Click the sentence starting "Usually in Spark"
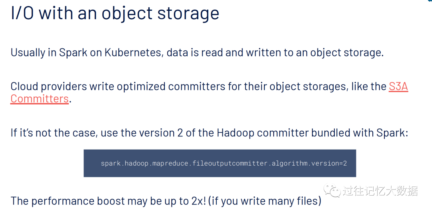The width and height of the screenshot is (432, 210). click(197, 52)
